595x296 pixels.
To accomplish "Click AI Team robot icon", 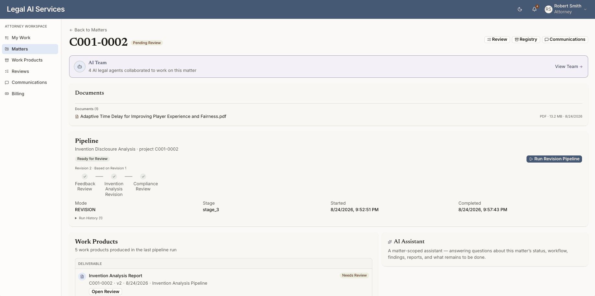I will click(x=80, y=66).
